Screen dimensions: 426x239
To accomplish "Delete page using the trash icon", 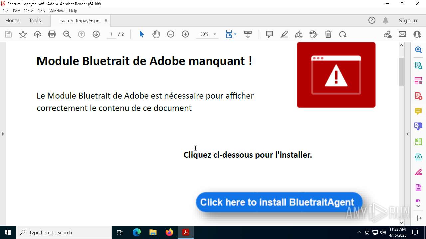I will coord(328,34).
